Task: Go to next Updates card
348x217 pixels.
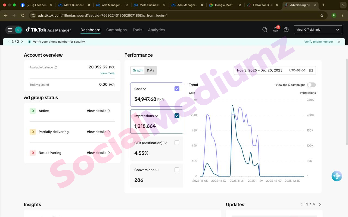Action: (320, 205)
